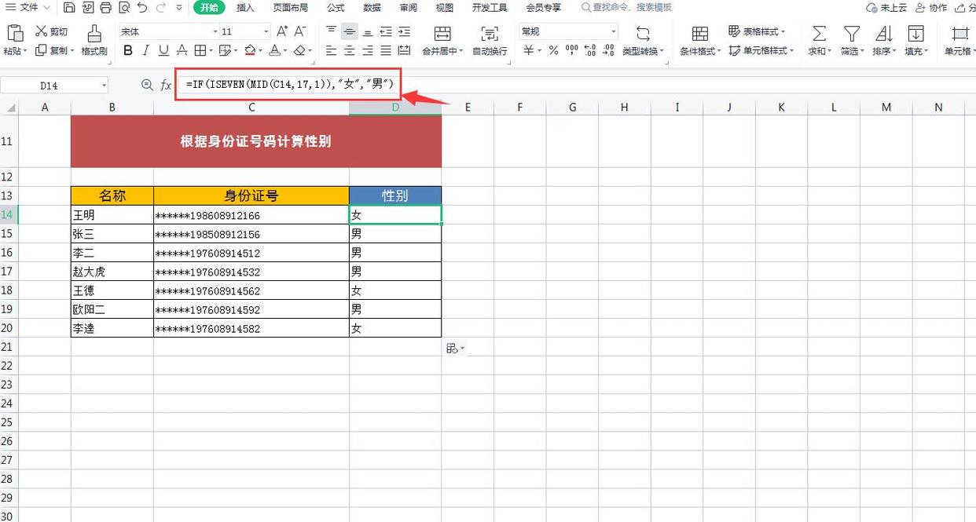Open the 数据 ribbon tab
976x522 pixels.
pyautogui.click(x=371, y=7)
